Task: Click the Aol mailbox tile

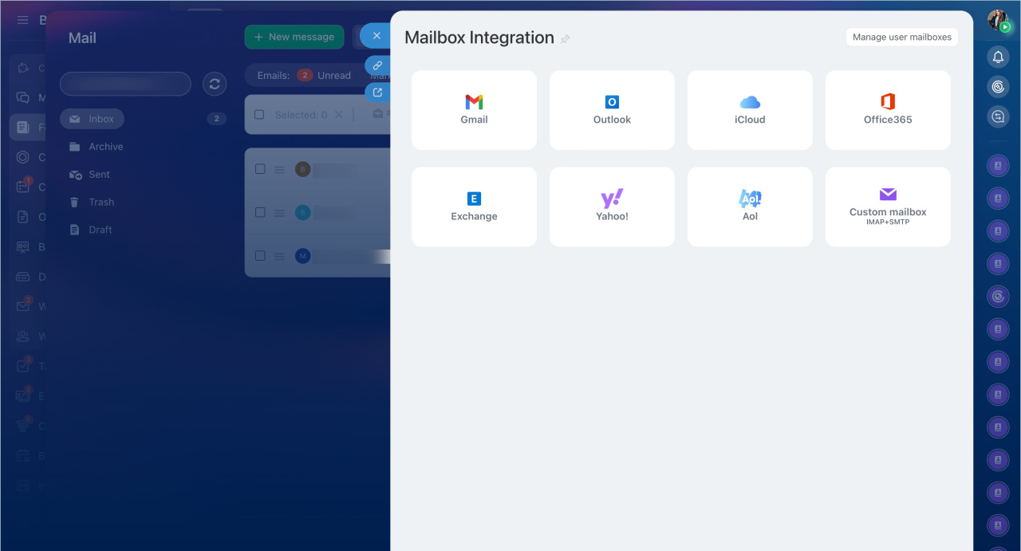Action: (750, 207)
